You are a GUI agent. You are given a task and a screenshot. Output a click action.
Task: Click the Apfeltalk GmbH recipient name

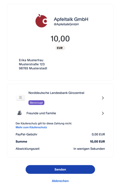tap(71, 19)
